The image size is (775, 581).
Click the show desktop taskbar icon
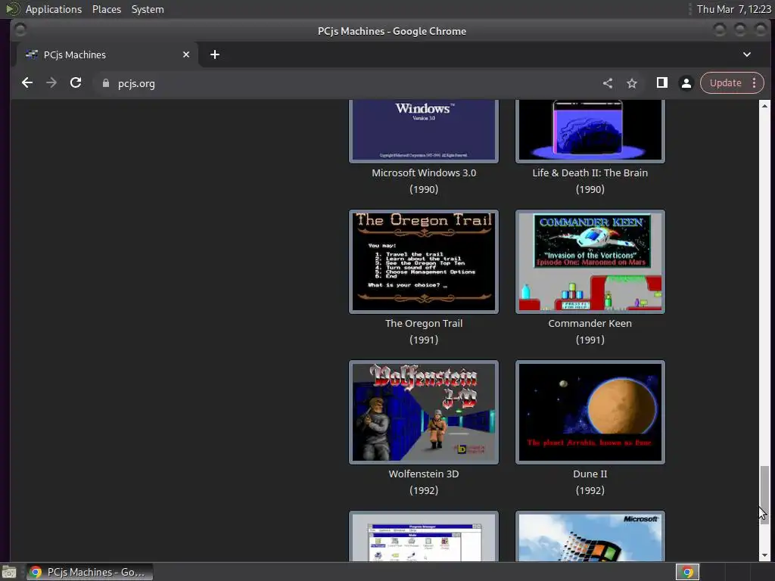9,573
